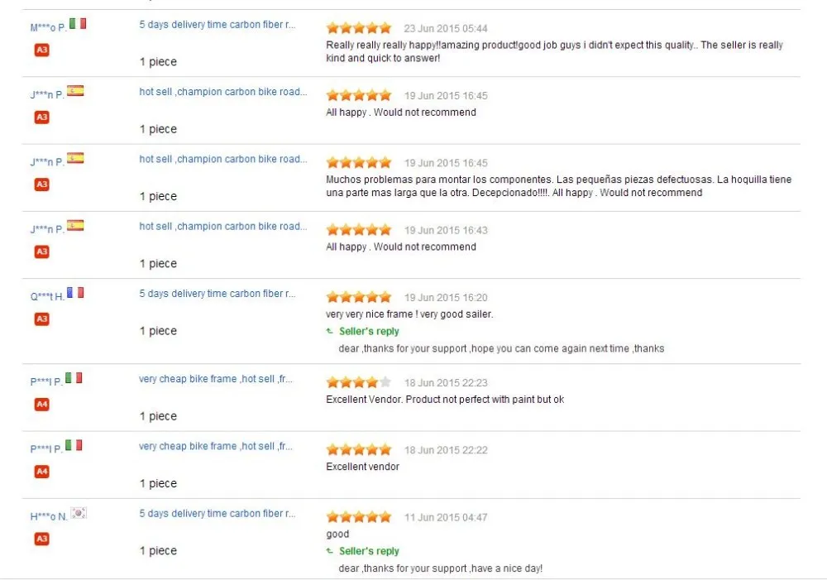Click the Seller's reply arrow under Q***t H. review
This screenshot has height=580, width=827.
(330, 332)
